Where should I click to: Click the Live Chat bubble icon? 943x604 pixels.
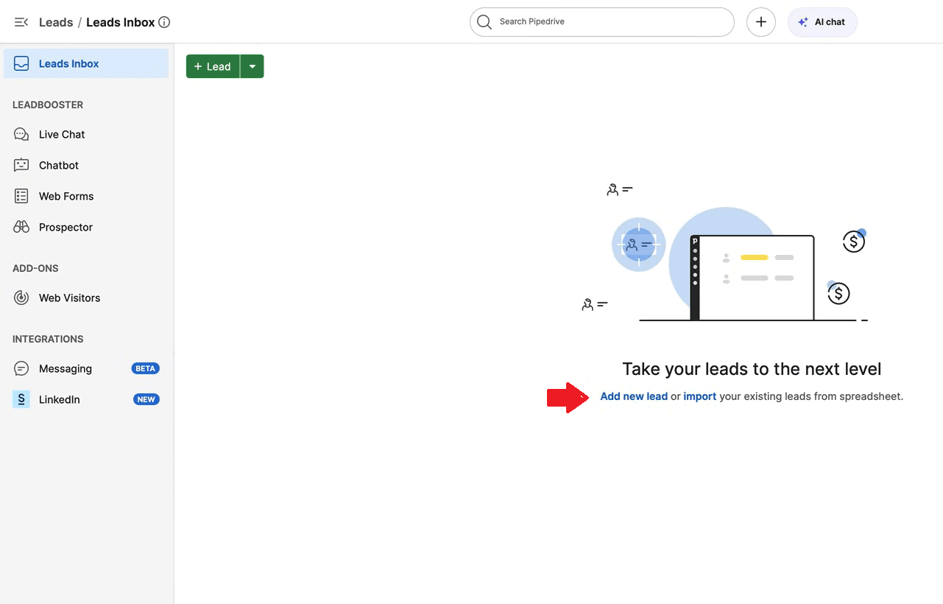(21, 134)
